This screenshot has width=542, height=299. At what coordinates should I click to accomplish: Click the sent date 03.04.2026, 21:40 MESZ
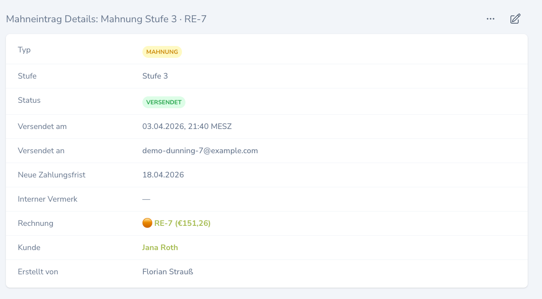coord(187,127)
